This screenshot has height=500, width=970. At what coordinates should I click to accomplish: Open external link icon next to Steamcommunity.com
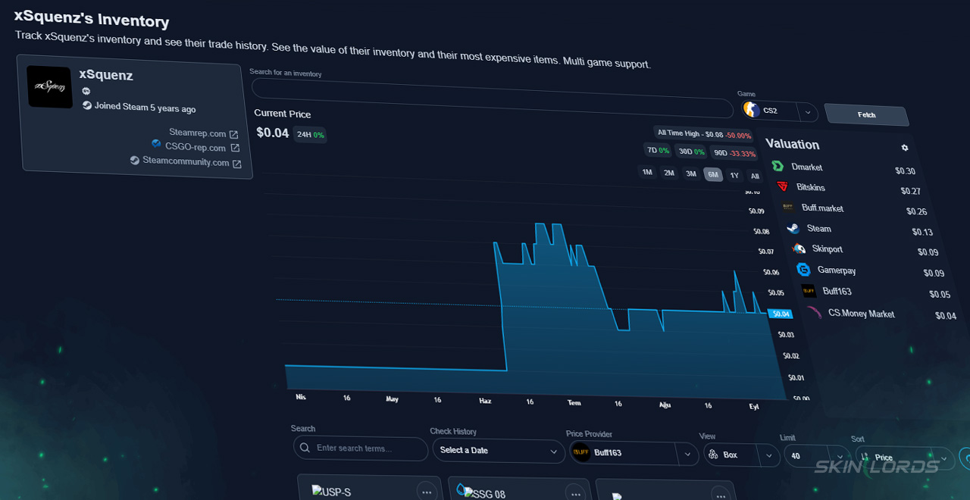point(236,164)
